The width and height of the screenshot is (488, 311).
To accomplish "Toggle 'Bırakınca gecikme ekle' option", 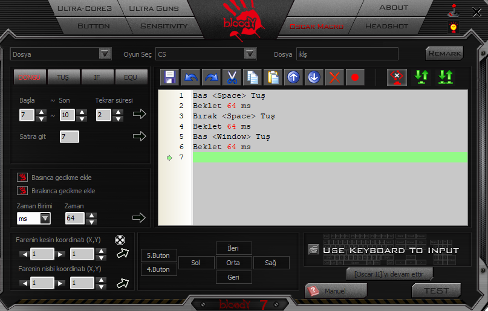I will point(22,191).
